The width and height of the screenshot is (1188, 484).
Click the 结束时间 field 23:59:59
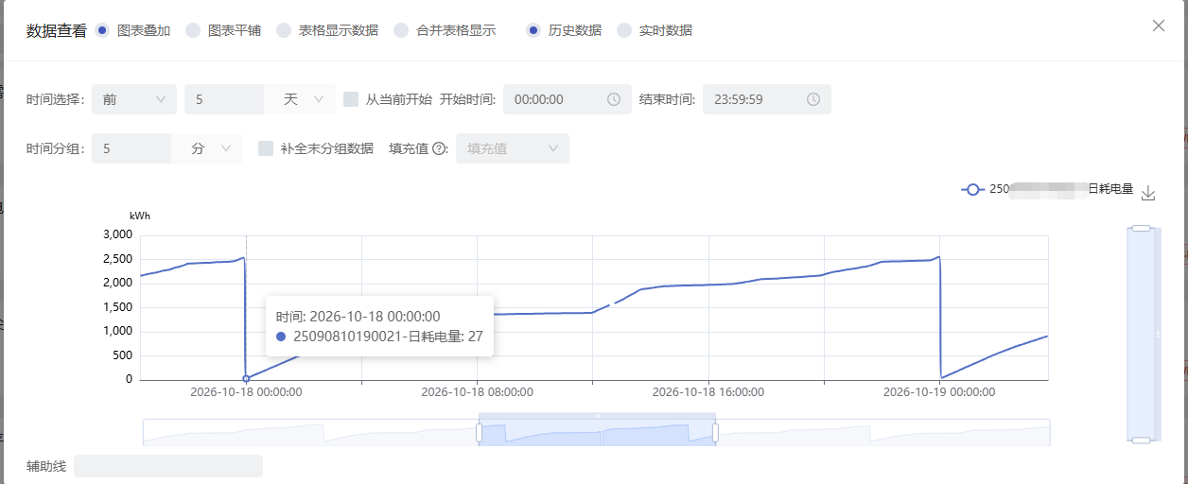pos(767,99)
